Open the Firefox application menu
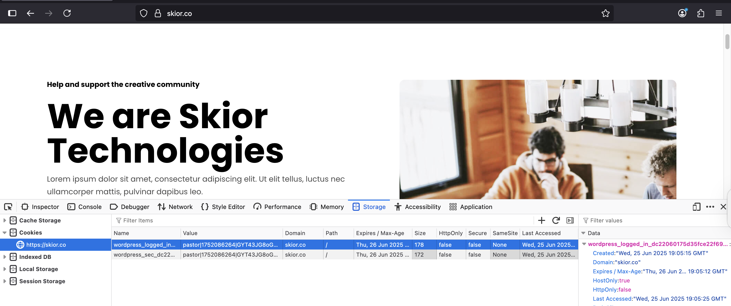 pyautogui.click(x=719, y=13)
